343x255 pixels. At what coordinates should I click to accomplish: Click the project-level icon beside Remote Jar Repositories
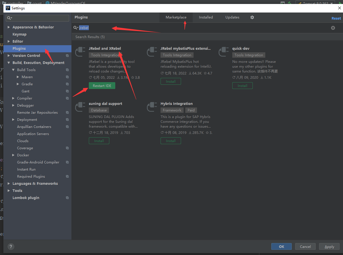(67, 113)
